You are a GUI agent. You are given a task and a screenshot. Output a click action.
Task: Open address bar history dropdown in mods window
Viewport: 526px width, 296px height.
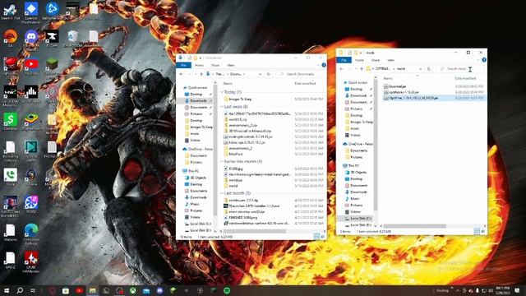click(x=420, y=69)
